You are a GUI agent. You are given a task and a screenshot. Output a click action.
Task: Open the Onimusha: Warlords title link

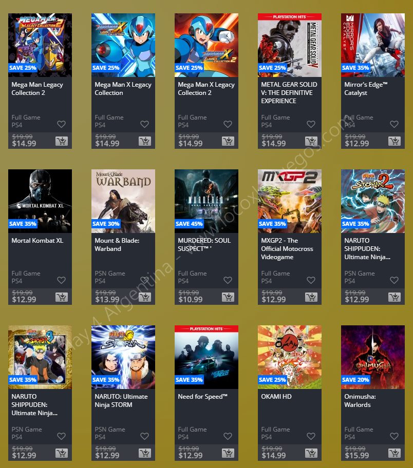coord(360,401)
